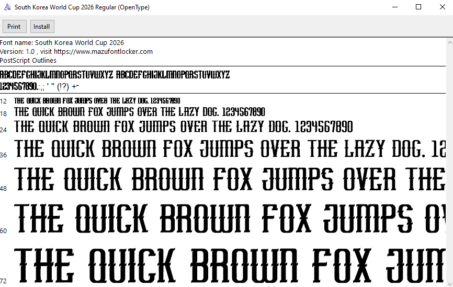Click the digits and punctuation sample line
This screenshot has width=453, height=287.
[x=39, y=86]
